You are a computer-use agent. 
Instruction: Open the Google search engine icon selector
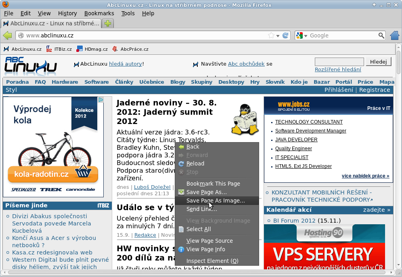coord(301,35)
